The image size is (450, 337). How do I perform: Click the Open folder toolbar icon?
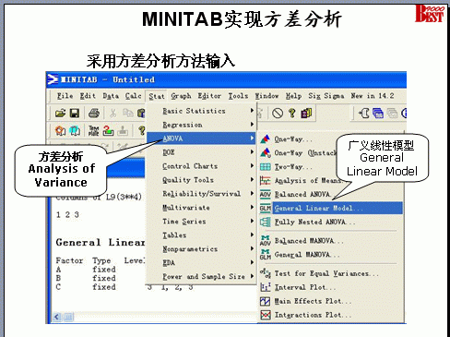[60, 114]
